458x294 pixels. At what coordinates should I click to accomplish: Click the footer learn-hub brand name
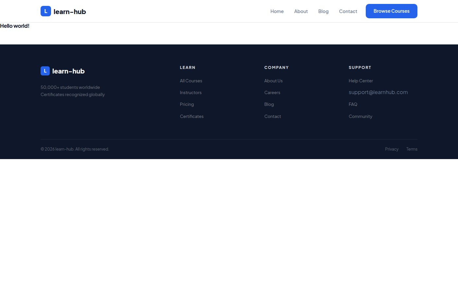coord(68,71)
